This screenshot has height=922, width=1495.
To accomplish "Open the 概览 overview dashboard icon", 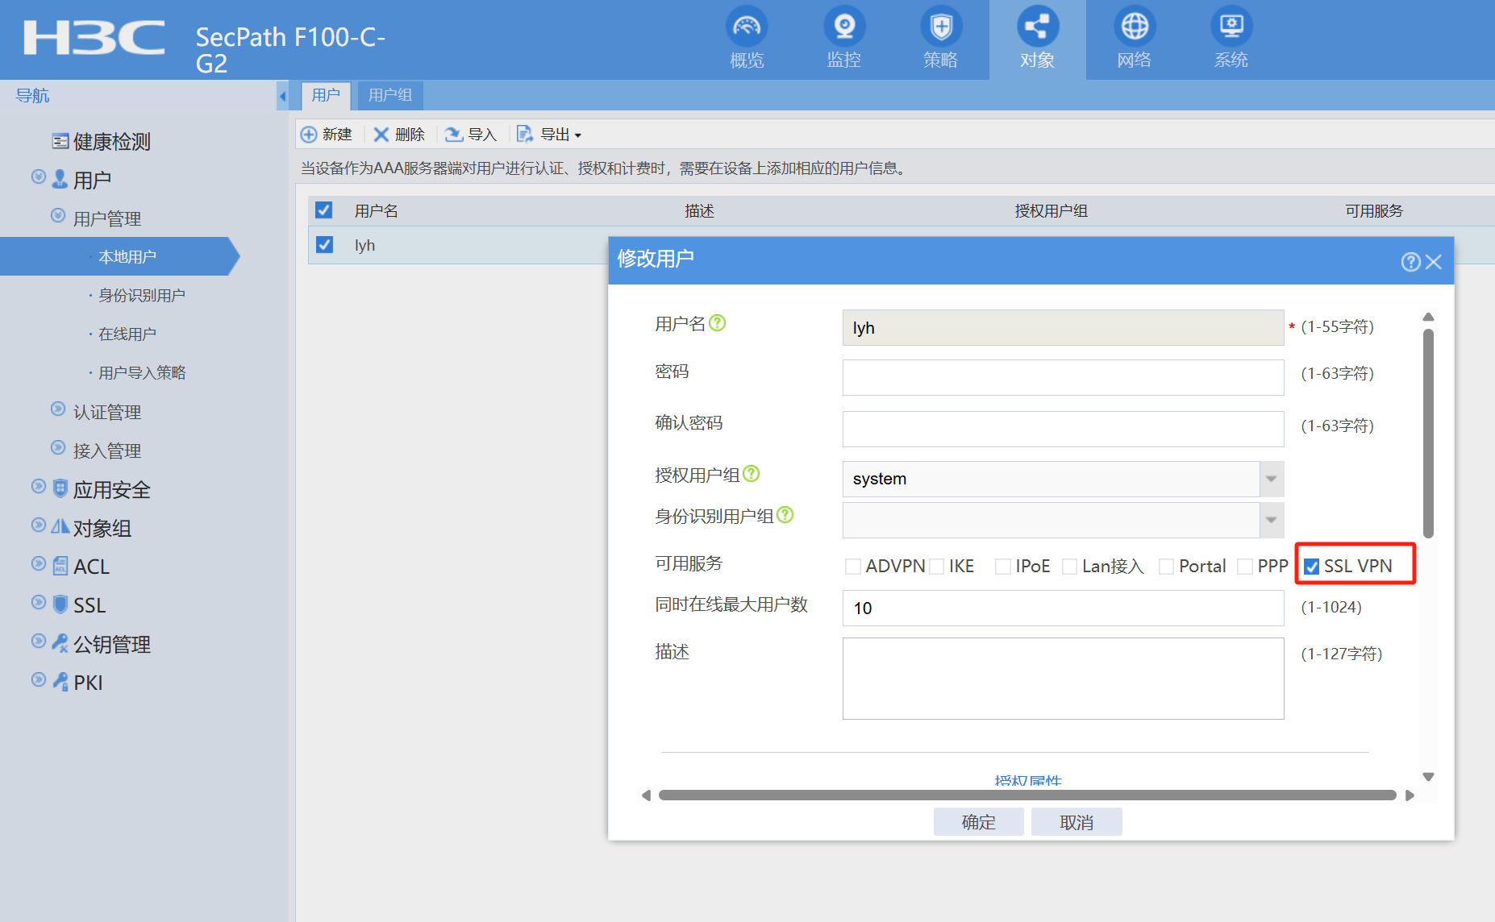I will tap(747, 27).
